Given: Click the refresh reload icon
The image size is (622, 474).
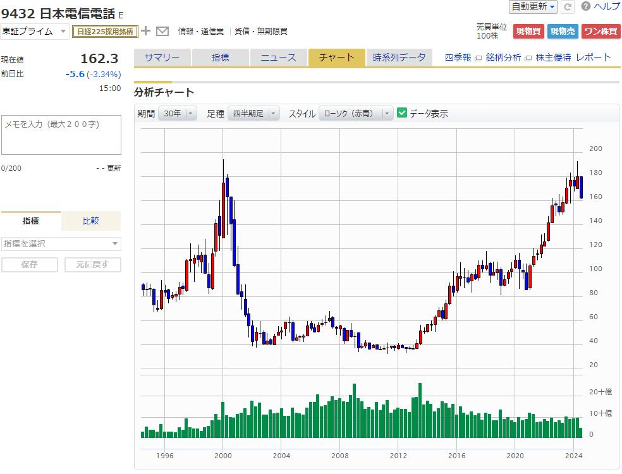Looking at the screenshot, I should pyautogui.click(x=568, y=6).
